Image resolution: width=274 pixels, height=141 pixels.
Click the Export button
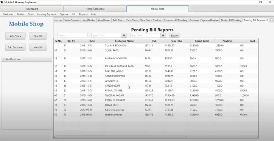pos(174,35)
